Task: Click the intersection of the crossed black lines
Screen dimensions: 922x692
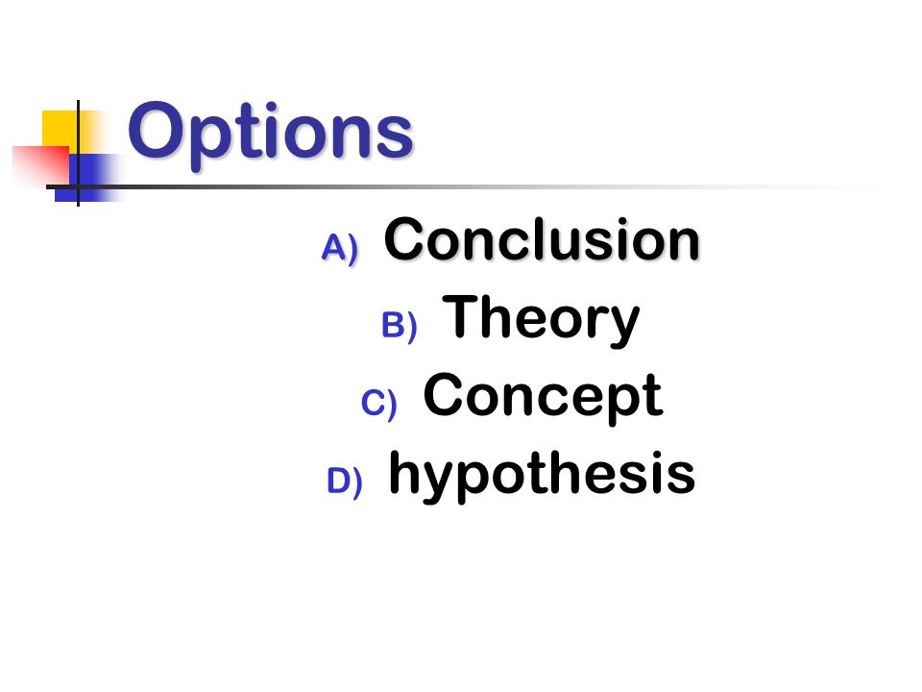Action: pyautogui.click(x=78, y=187)
